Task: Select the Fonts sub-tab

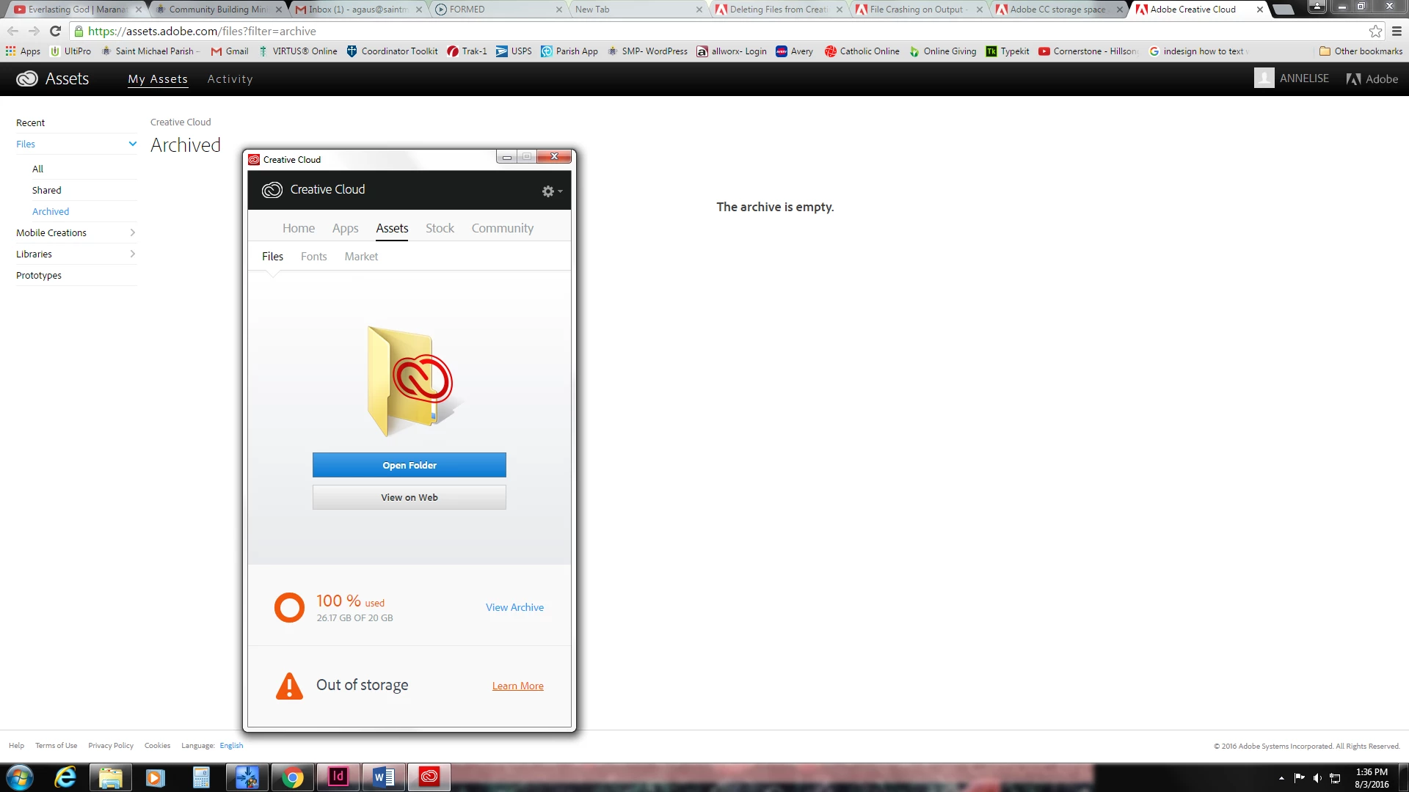Action: click(313, 257)
